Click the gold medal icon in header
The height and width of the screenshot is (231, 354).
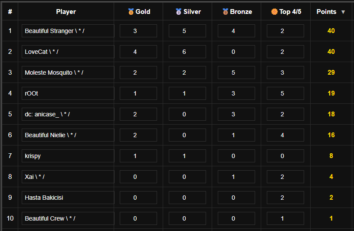pos(131,12)
